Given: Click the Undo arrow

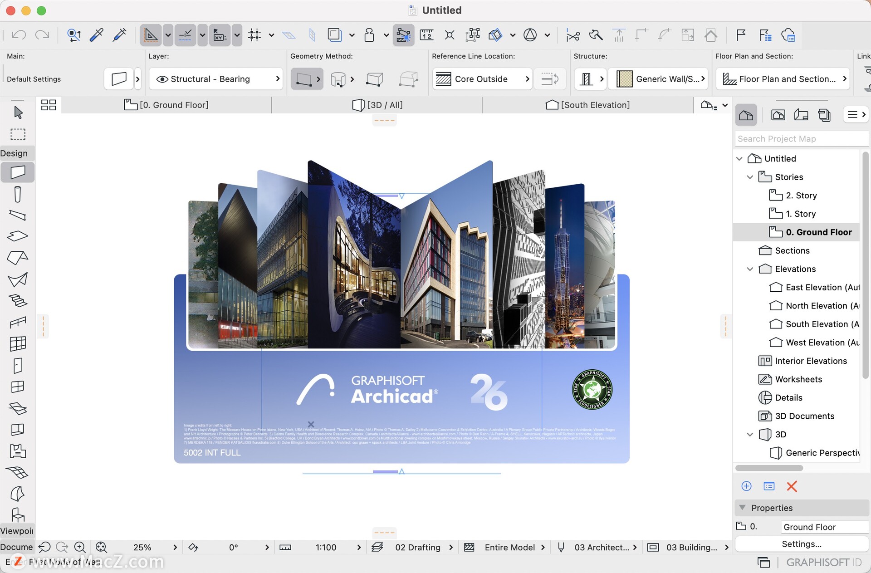Looking at the screenshot, I should click(19, 35).
